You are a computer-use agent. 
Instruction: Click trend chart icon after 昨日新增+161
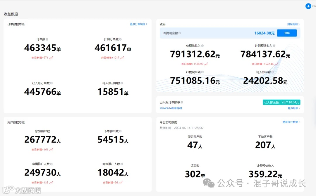(x=51, y=149)
